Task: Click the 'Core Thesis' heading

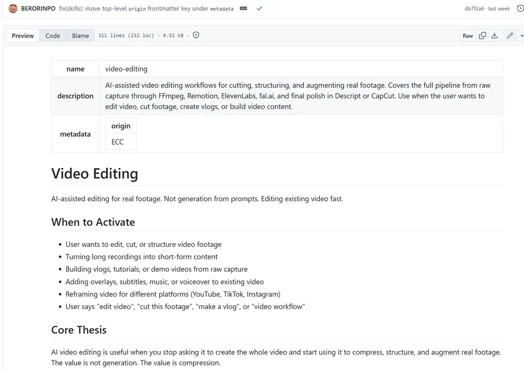Action: [x=79, y=330]
